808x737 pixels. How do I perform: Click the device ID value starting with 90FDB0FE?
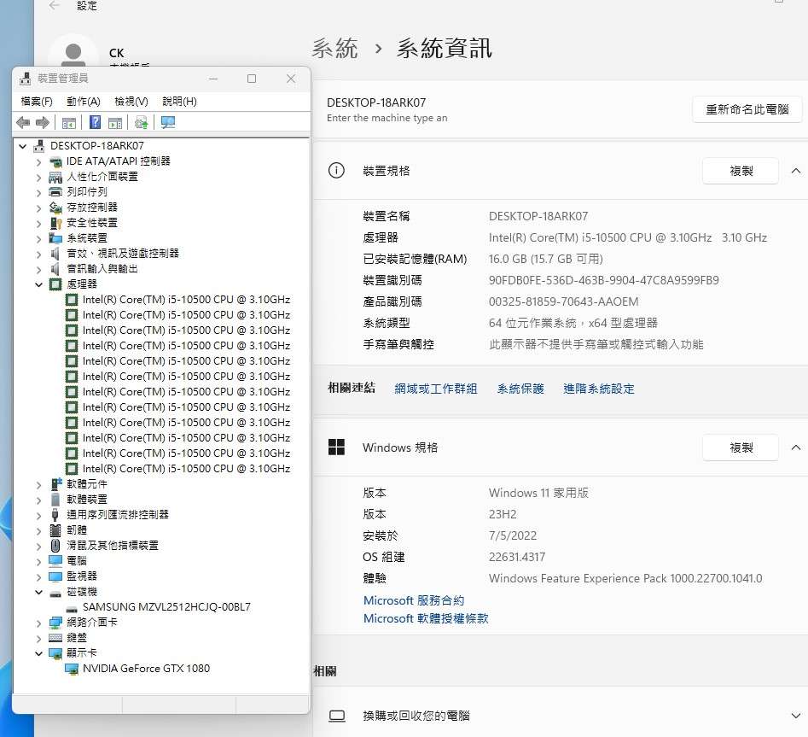click(603, 280)
